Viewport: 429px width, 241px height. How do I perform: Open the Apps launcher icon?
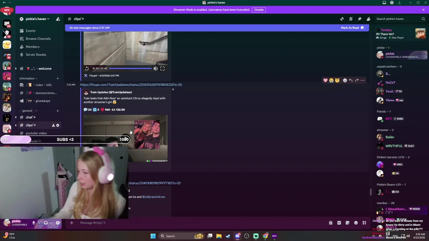point(364,223)
